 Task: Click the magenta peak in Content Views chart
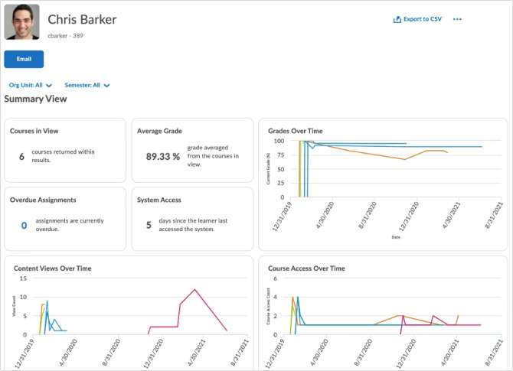[x=195, y=290]
